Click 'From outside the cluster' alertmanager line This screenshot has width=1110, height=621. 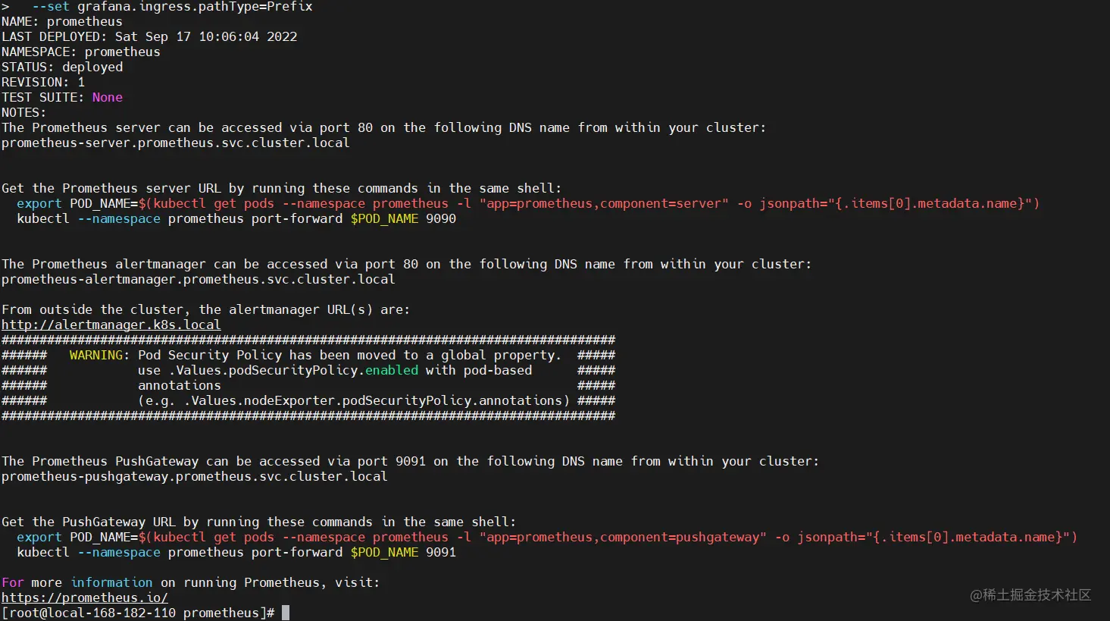pyautogui.click(x=206, y=309)
